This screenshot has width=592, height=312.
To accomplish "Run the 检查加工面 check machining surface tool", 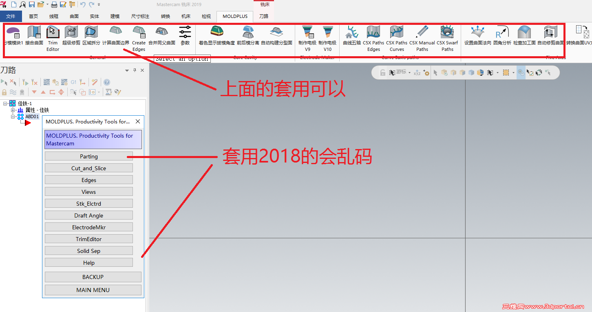I will 524,35.
